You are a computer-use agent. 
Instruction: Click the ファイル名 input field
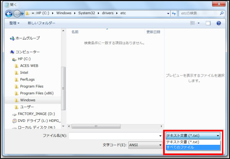(114, 136)
